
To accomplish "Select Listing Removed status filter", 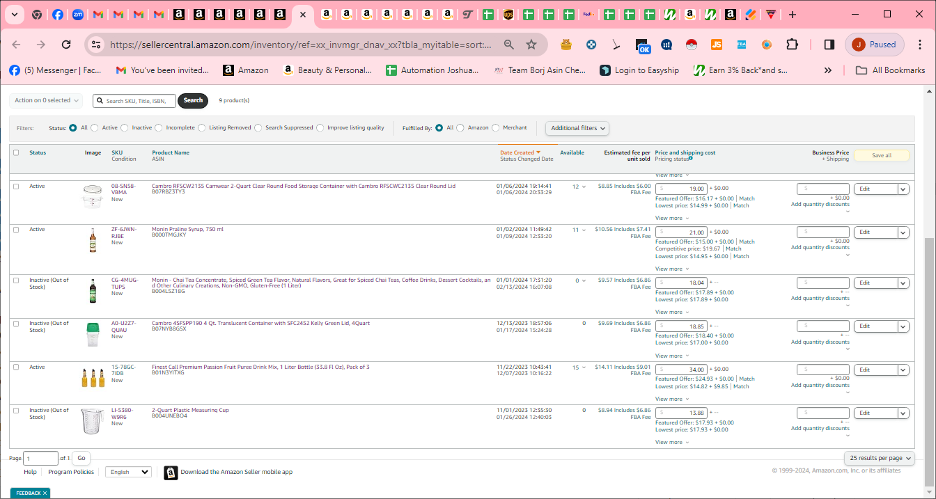I will click(201, 128).
